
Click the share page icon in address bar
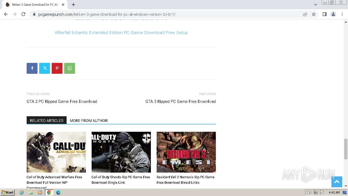click(x=305, y=14)
